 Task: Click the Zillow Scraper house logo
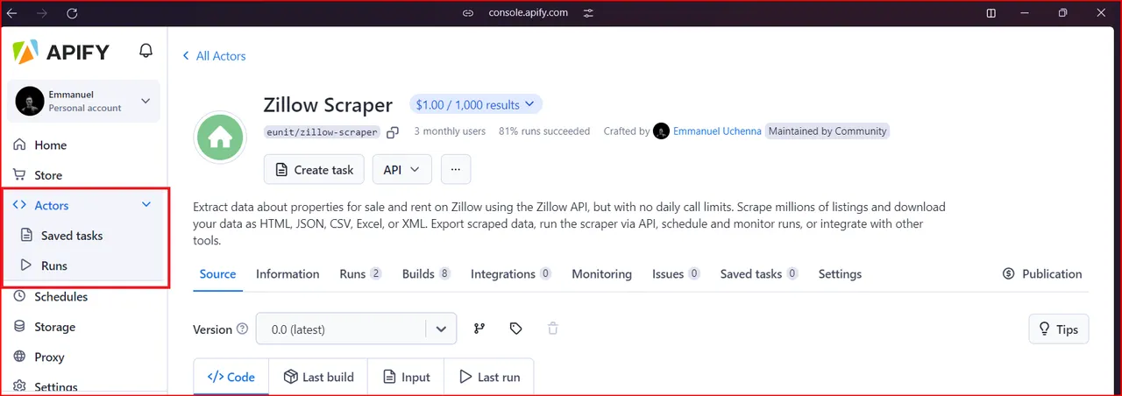point(219,138)
